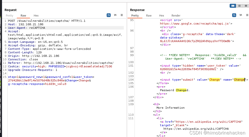Click the g-recaptcha-response=hidd3n_valu3 parameter
This screenshot has height=137, width=249.
[x=37, y=84]
